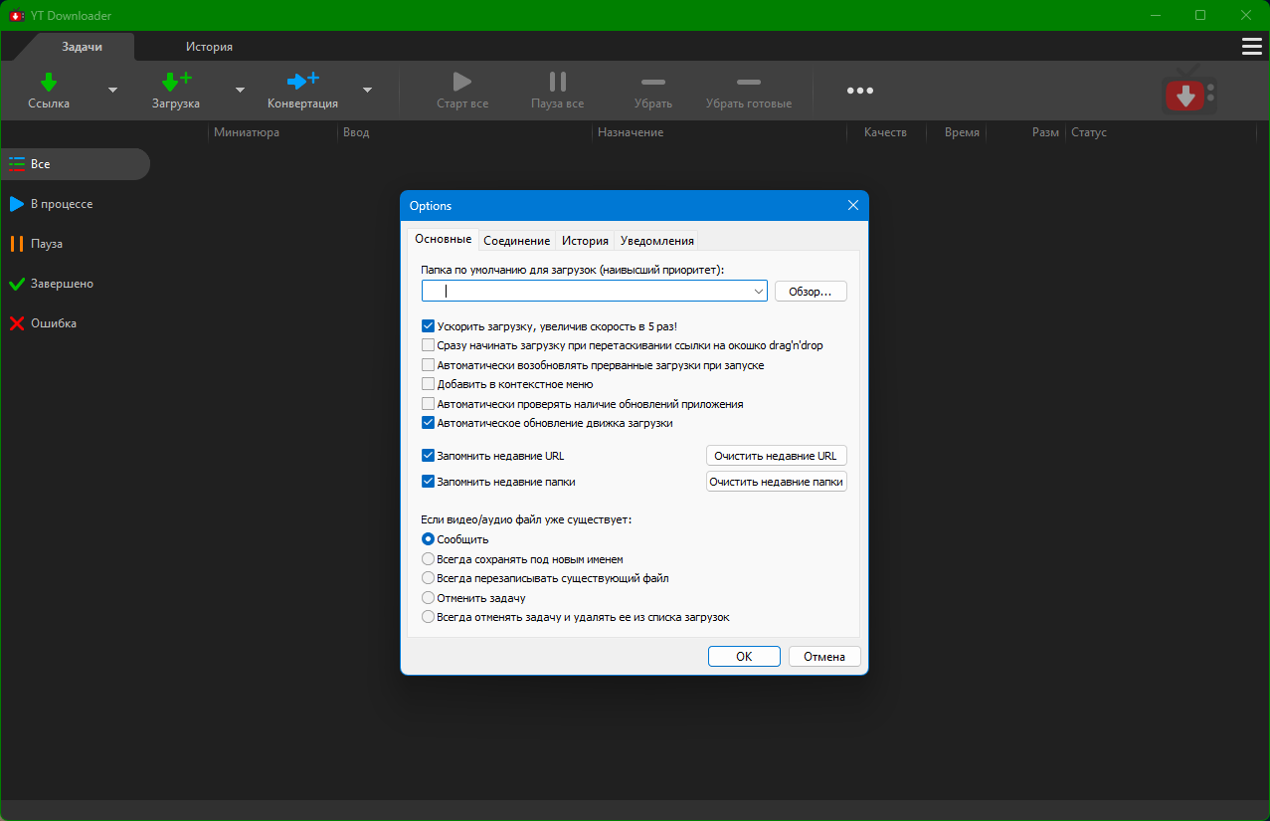This screenshot has width=1270, height=821.
Task: Uncheck Ускорить загрузку checkbox
Action: [x=429, y=326]
